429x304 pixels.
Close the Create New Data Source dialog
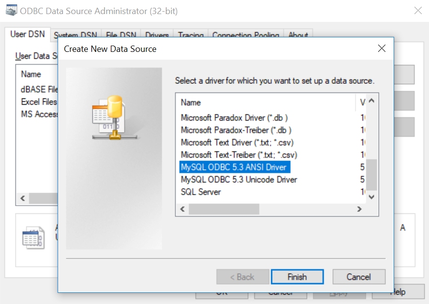(x=382, y=48)
